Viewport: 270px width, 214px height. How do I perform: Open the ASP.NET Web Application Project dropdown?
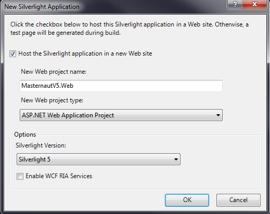tap(121, 115)
